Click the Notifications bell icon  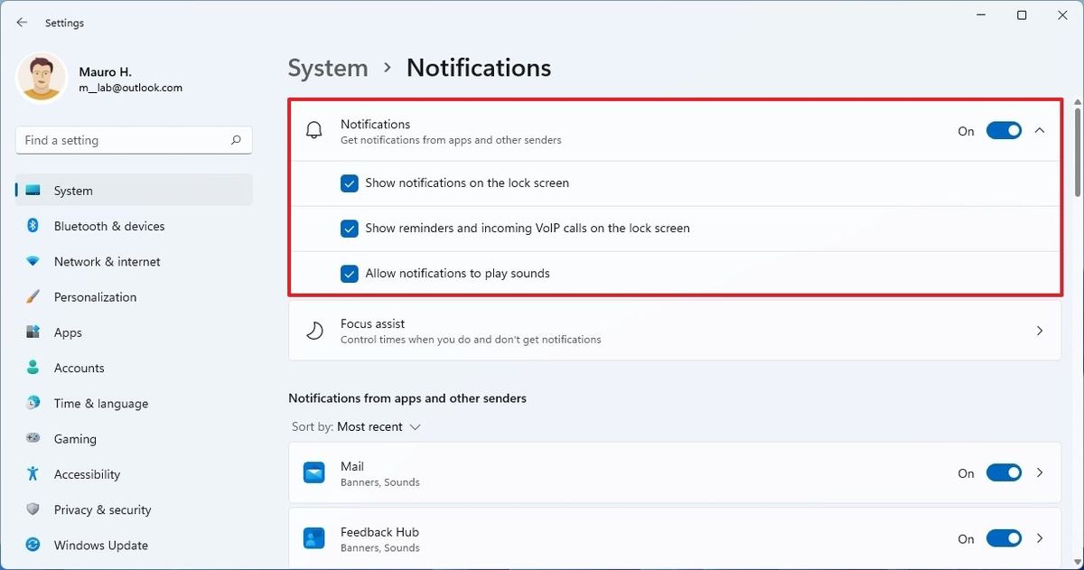(x=313, y=130)
